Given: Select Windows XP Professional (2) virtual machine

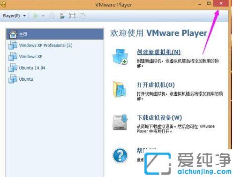Looking at the screenshot, I should [x=55, y=45].
